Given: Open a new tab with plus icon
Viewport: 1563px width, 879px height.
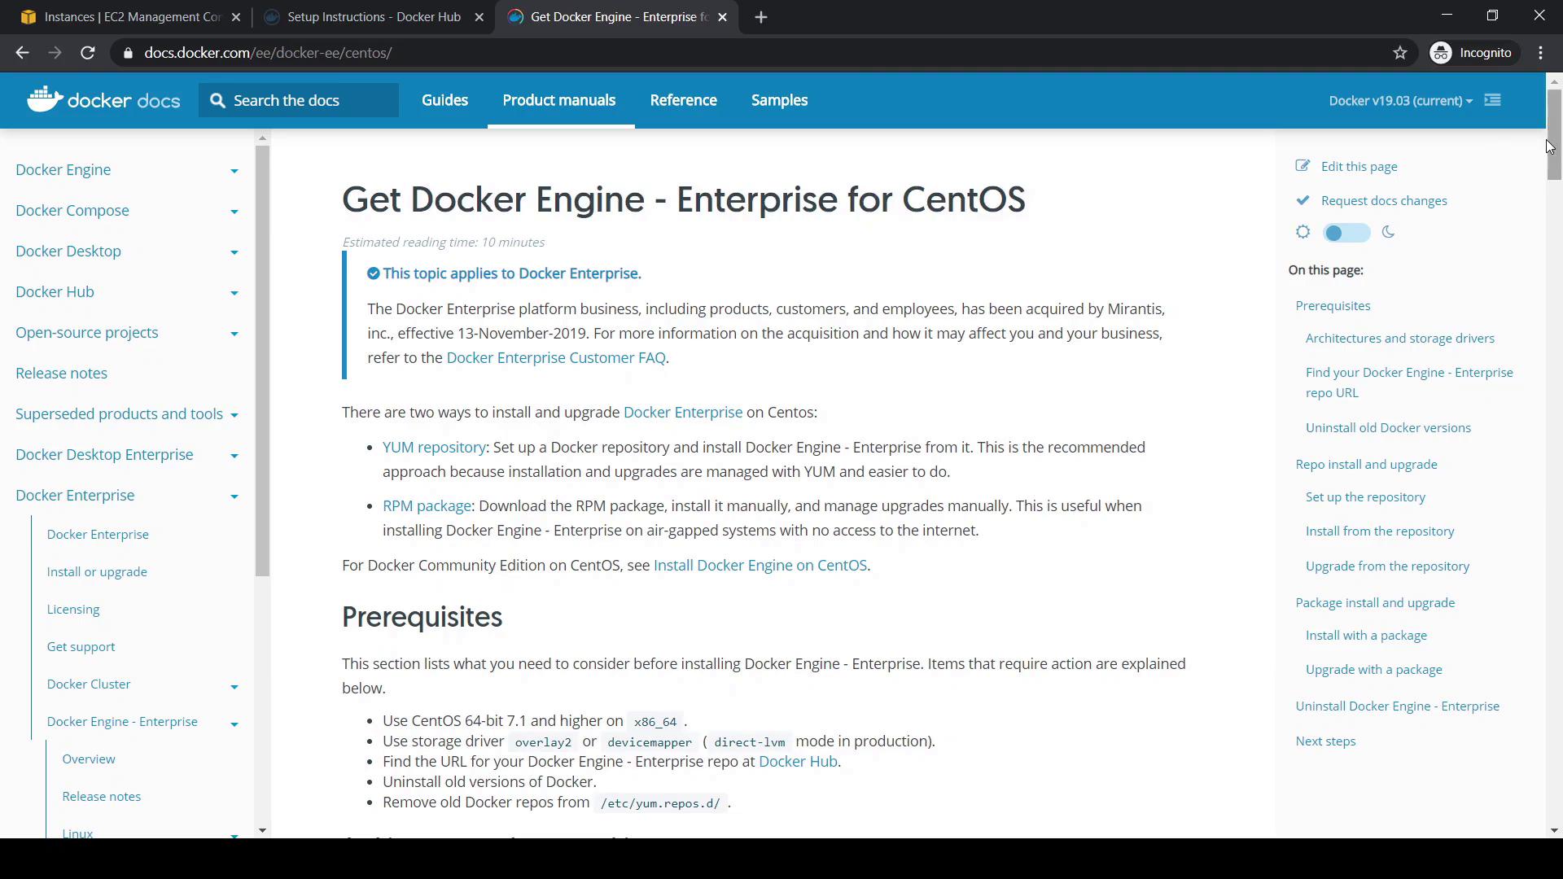Looking at the screenshot, I should (x=760, y=17).
